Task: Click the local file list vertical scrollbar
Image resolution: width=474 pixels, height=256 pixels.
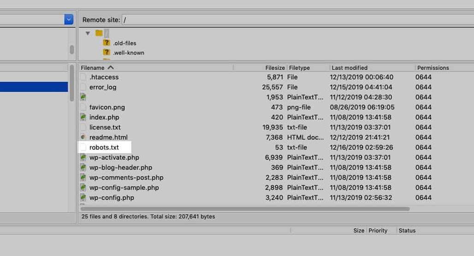Action: (71, 83)
